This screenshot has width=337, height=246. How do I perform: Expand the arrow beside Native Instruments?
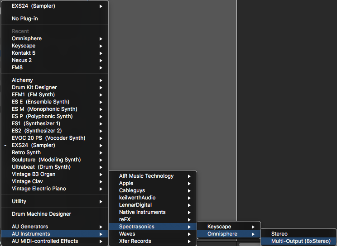pyautogui.click(x=189, y=213)
